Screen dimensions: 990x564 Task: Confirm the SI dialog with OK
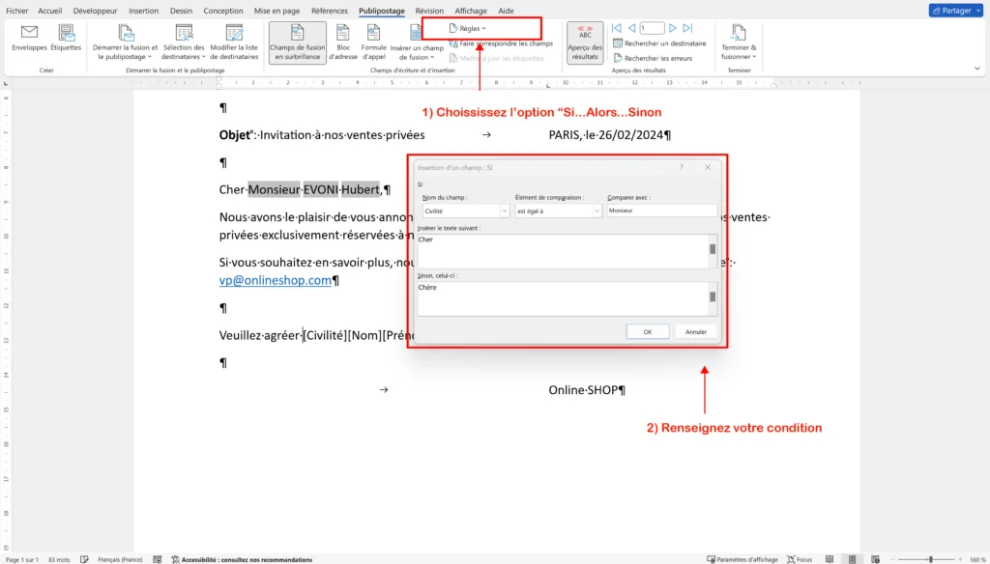click(x=647, y=331)
